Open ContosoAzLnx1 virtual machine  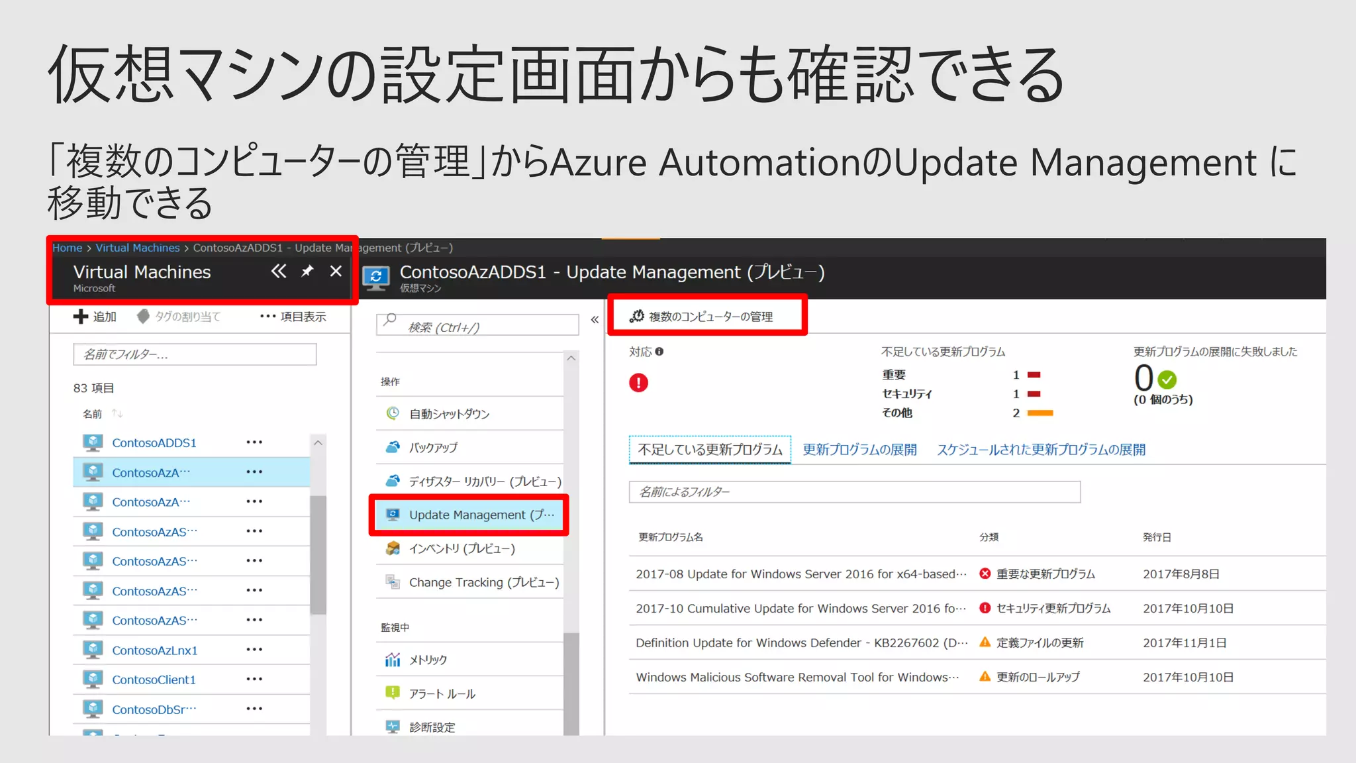155,650
